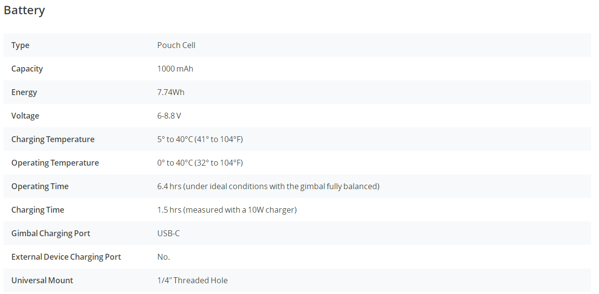
Task: Click the Charging Temperature label
Action: pos(53,140)
